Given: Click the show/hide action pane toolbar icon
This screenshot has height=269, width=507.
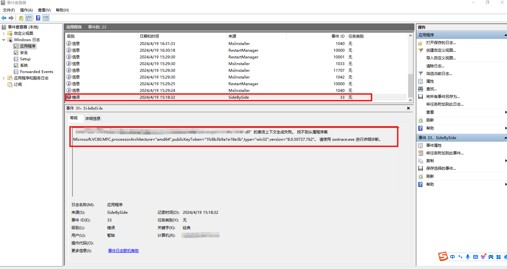Looking at the screenshot, I should (46, 18).
